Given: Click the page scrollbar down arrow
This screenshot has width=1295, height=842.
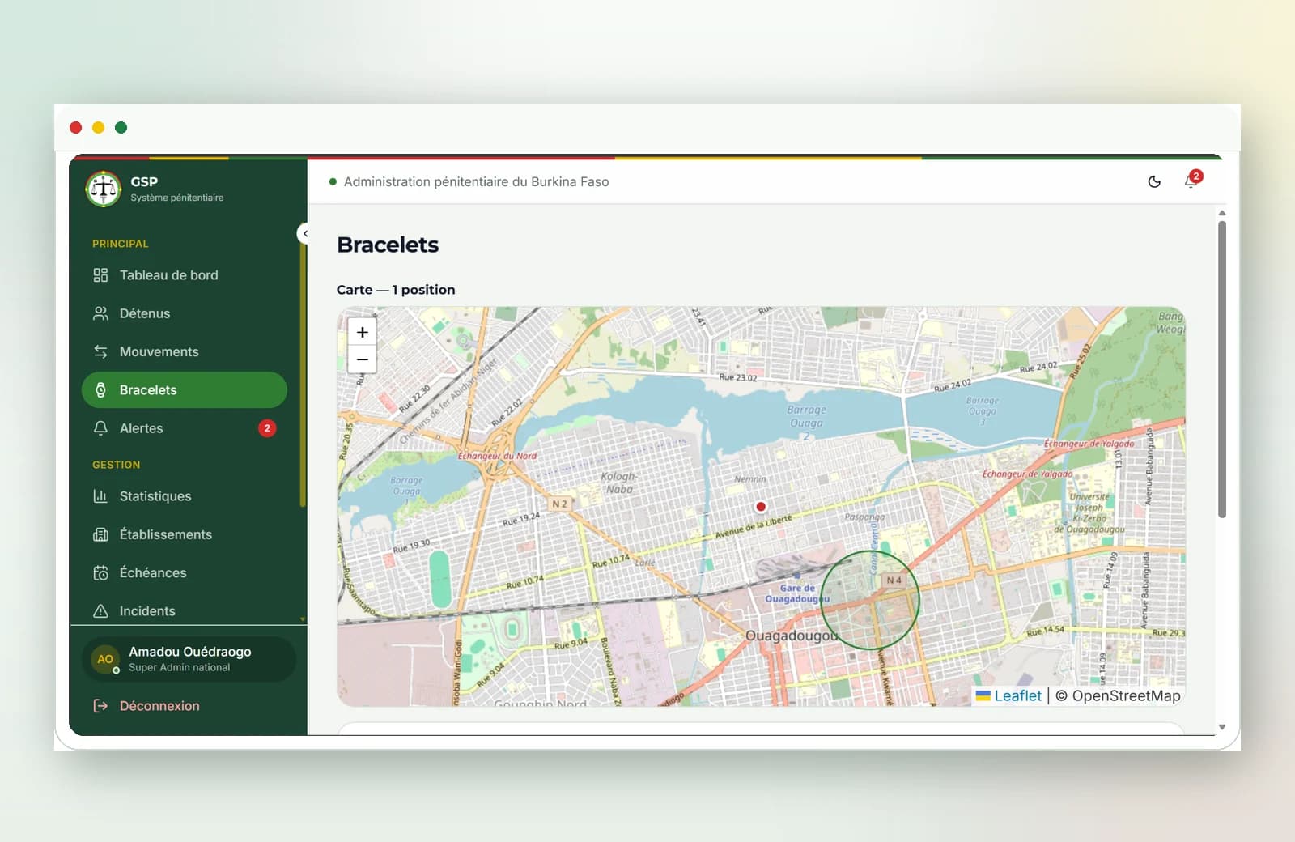Looking at the screenshot, I should (x=1222, y=727).
